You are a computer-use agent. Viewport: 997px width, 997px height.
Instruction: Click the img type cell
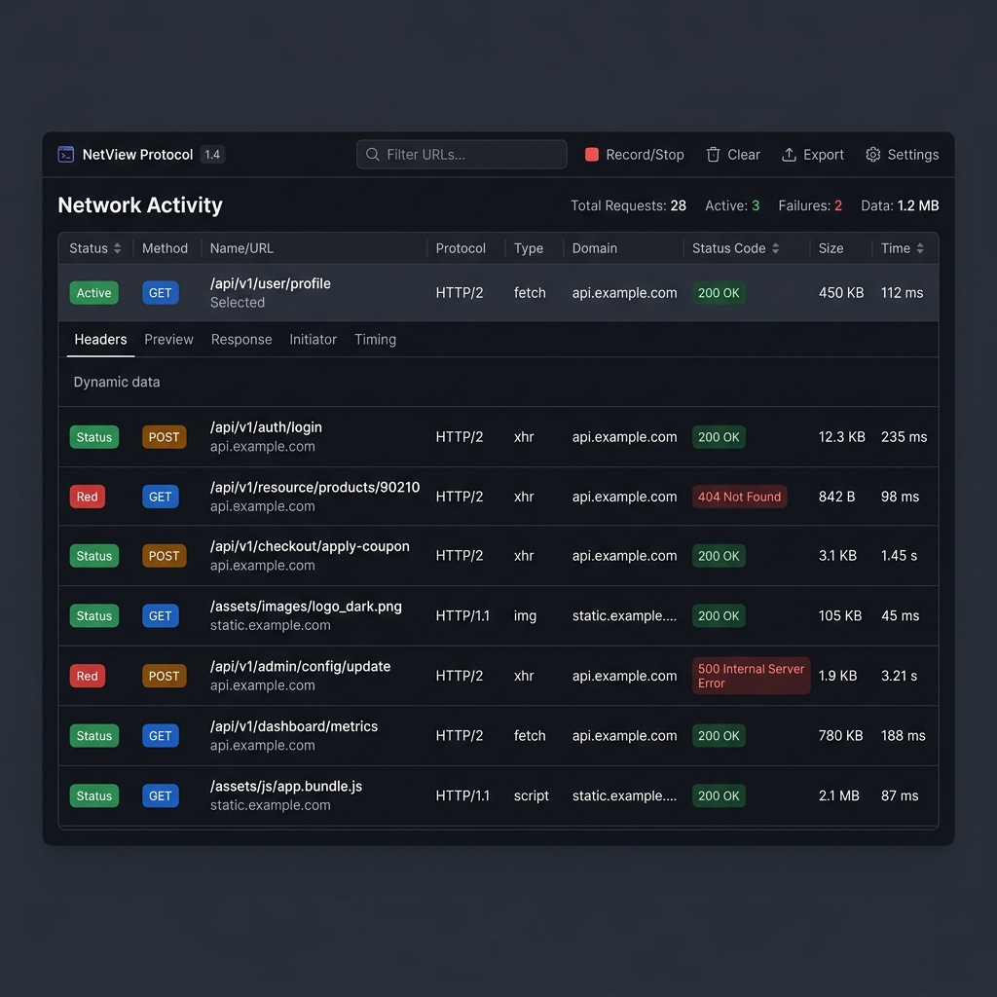(525, 615)
